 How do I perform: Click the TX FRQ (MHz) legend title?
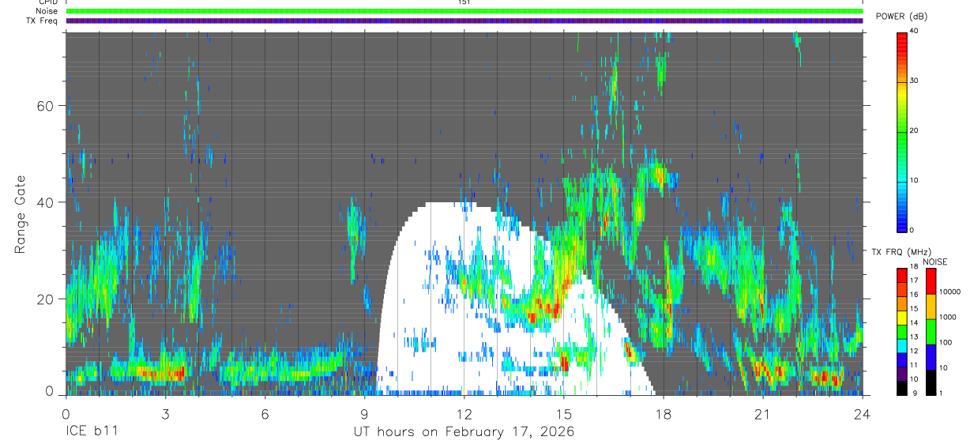900,252
